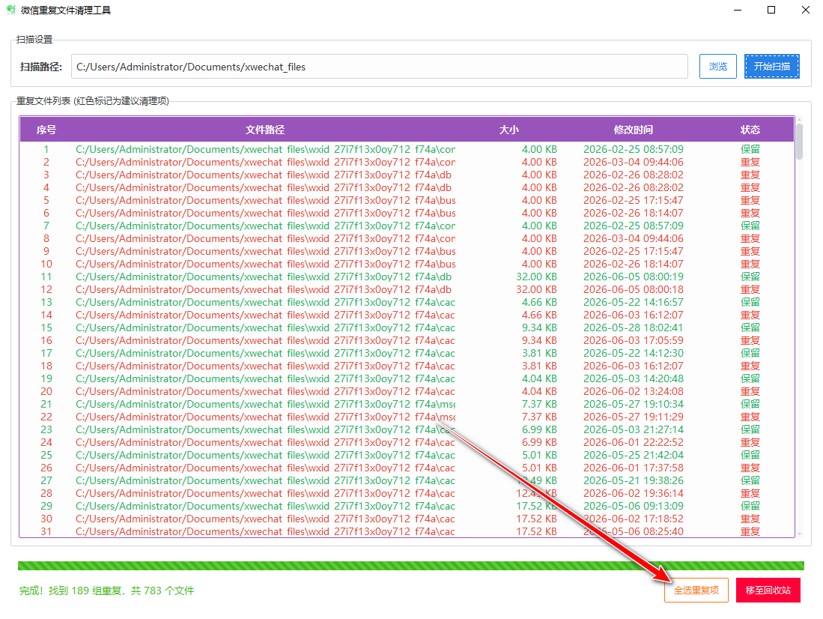Click 全选重复项 to select all duplicates

(696, 590)
